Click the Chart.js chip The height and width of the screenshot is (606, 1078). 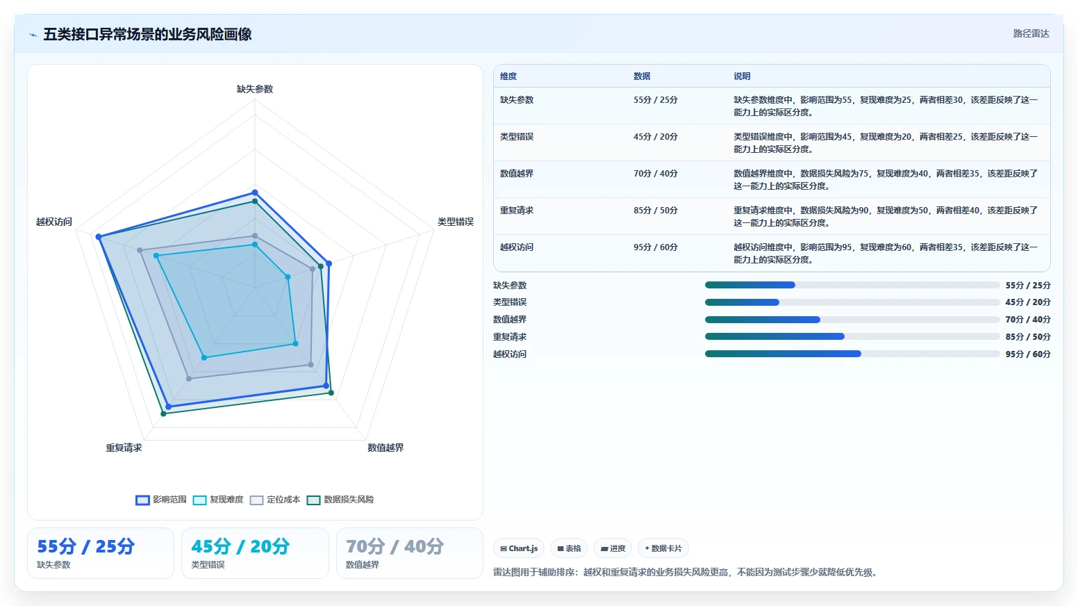[519, 548]
